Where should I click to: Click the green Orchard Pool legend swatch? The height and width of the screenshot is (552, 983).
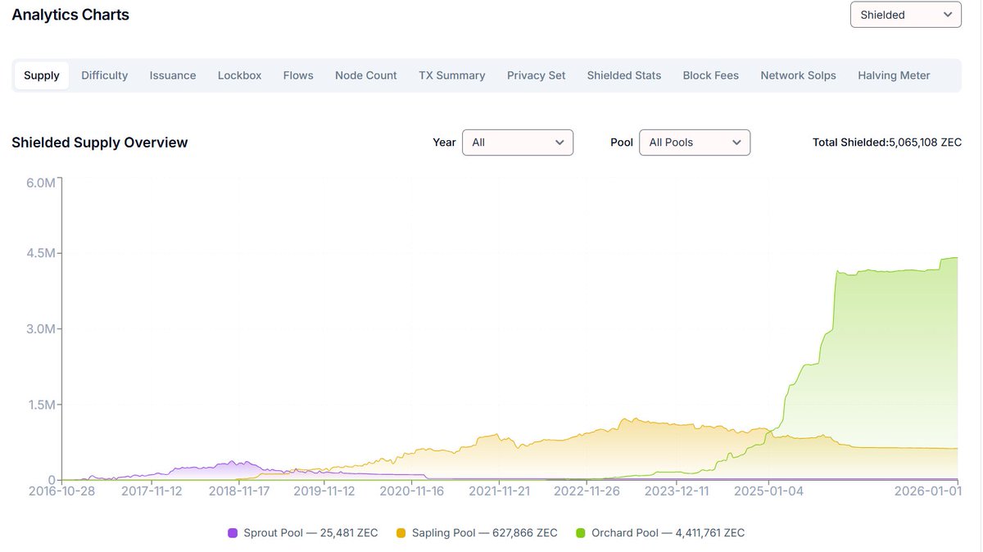coord(581,533)
